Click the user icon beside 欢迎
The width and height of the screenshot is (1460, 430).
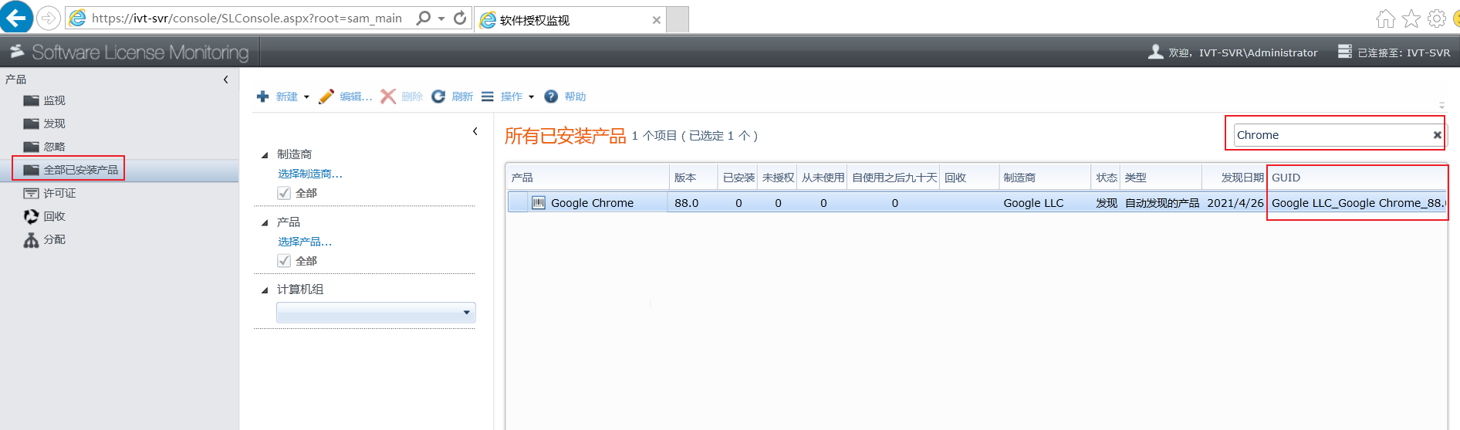coord(1155,52)
